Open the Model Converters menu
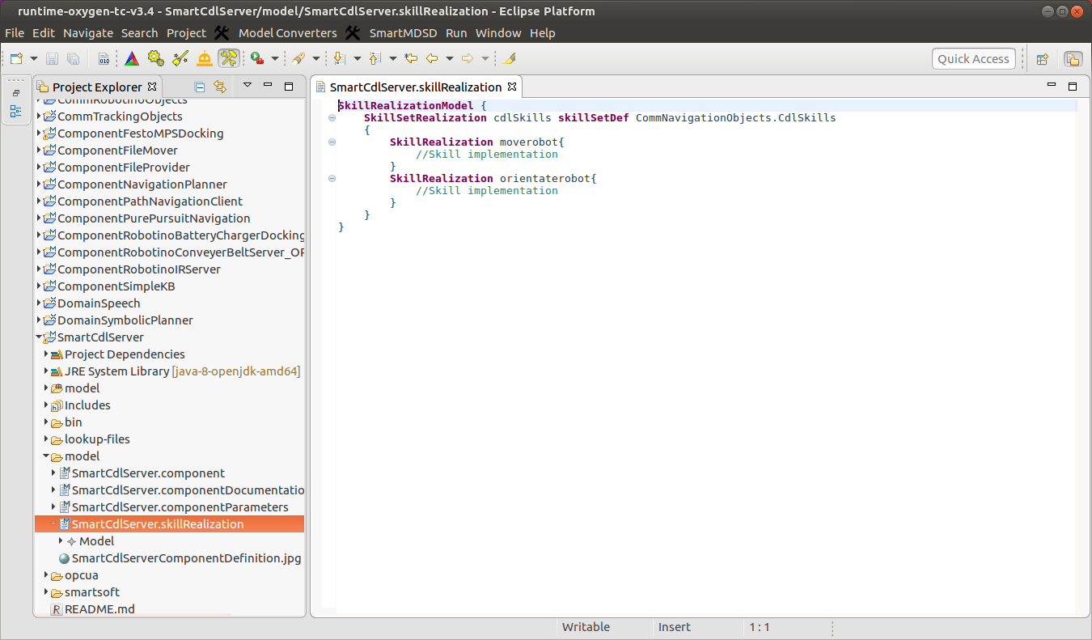This screenshot has height=640, width=1092. click(287, 33)
